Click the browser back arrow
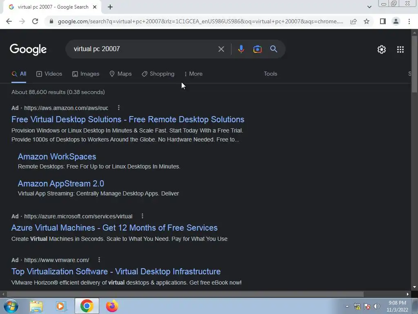This screenshot has width=418, height=314. click(x=9, y=21)
